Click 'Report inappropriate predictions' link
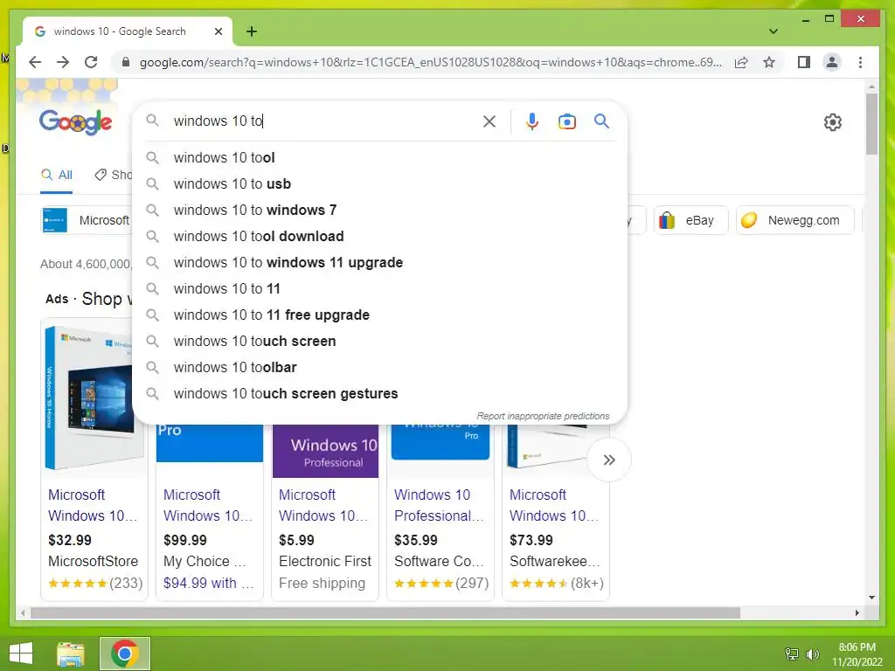 coord(543,416)
